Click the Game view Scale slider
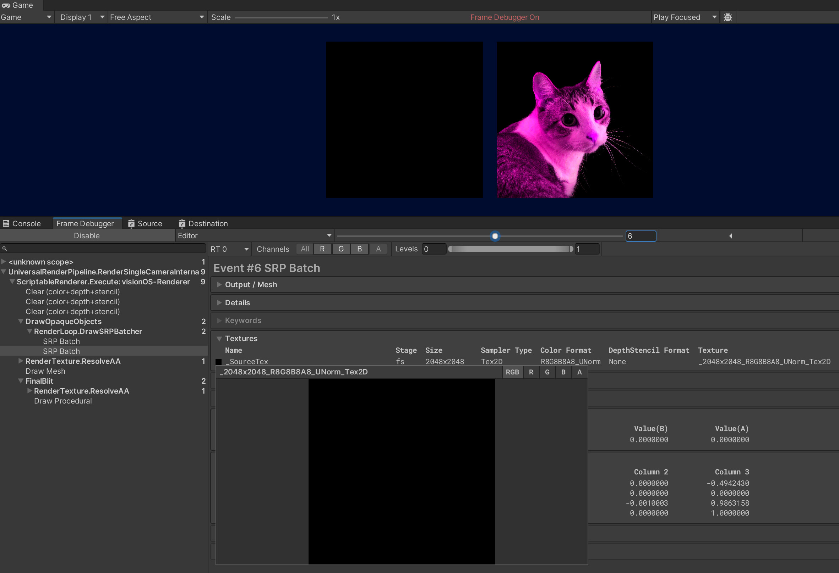839x573 pixels. [x=282, y=17]
